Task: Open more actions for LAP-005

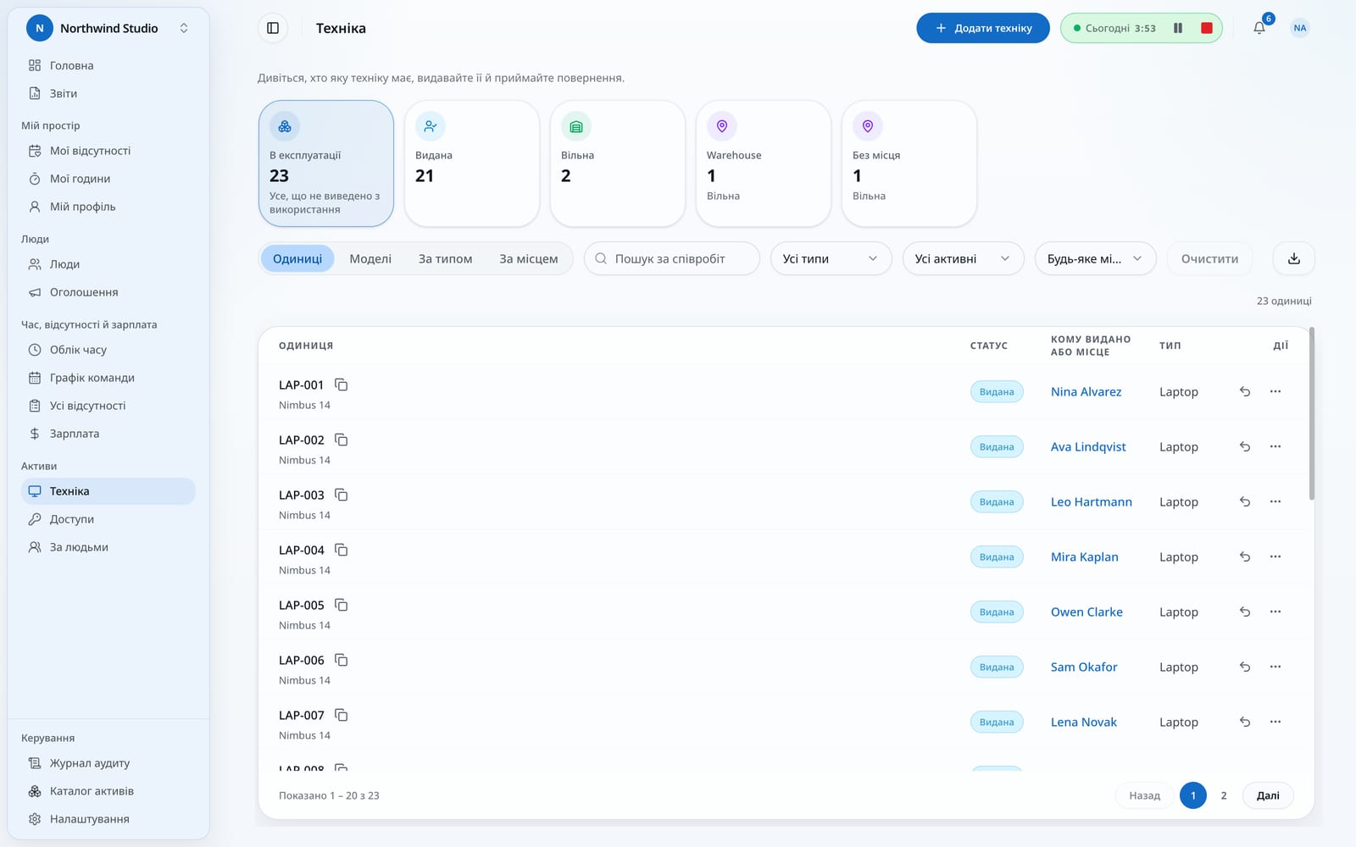Action: [1275, 612]
